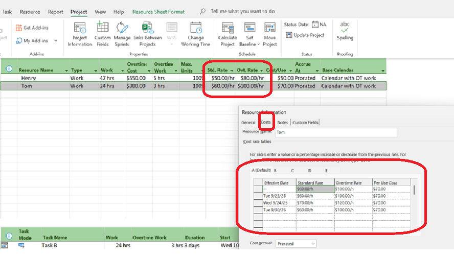Click Tue 9/30/25 effective date cell
Viewport: 454px width, 256px height.
(279, 210)
